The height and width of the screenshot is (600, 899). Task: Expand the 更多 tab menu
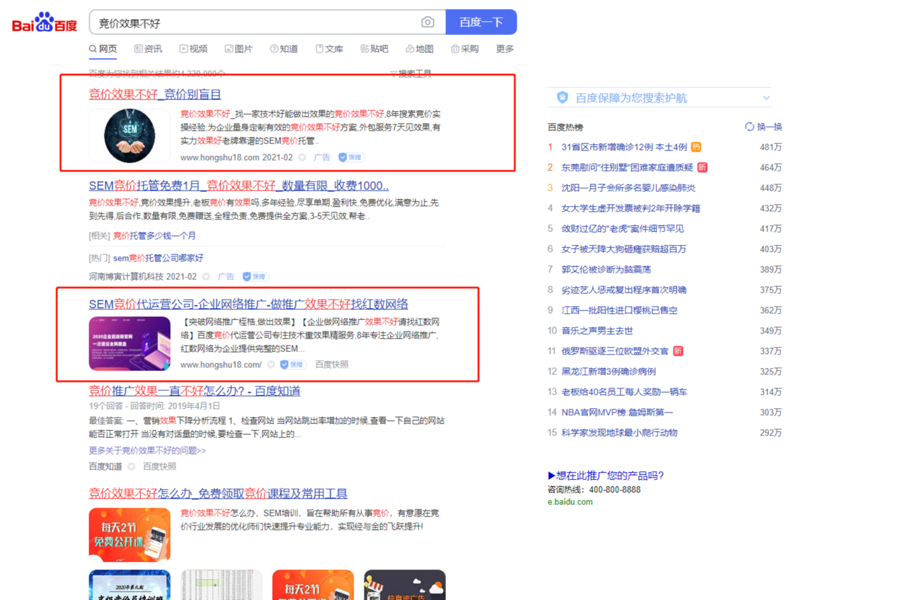pos(505,49)
